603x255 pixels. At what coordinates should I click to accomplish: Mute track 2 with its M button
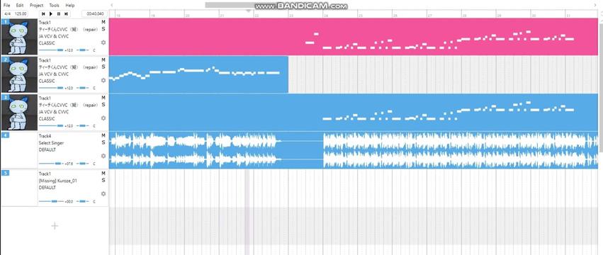103,60
